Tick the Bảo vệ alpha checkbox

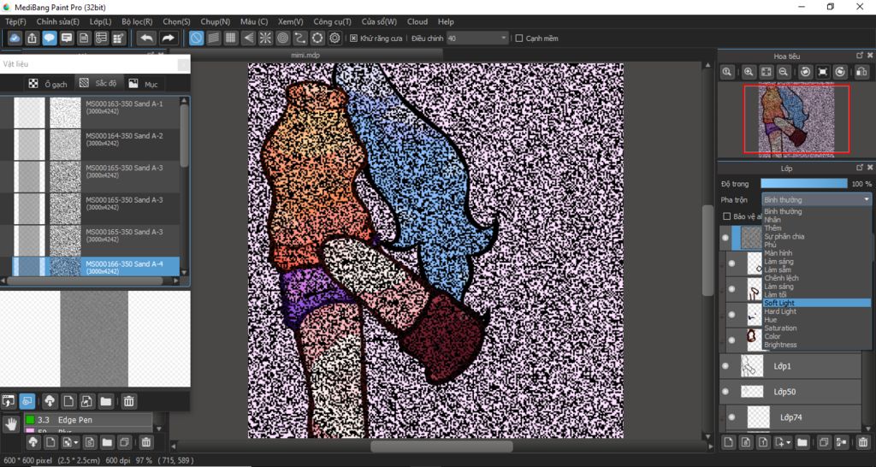[x=727, y=216]
